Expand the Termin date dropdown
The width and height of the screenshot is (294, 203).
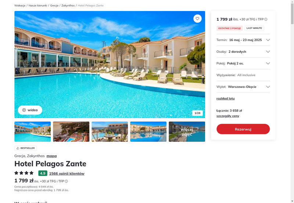tap(243, 40)
